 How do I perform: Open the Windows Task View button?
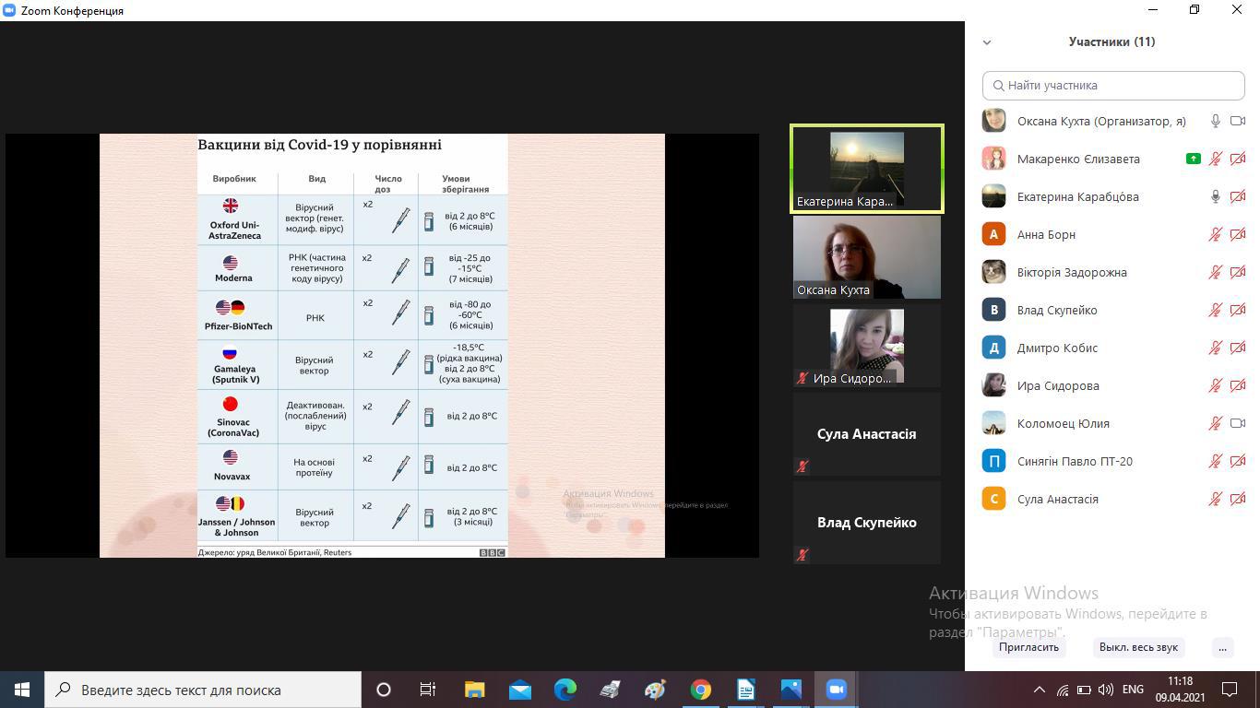click(428, 690)
